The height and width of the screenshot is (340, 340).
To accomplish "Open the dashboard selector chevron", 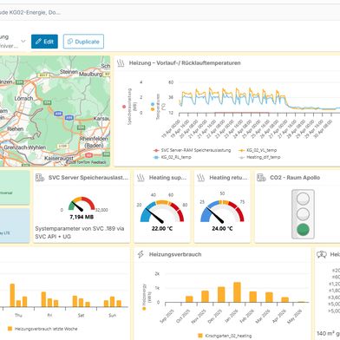I will pos(23,41).
